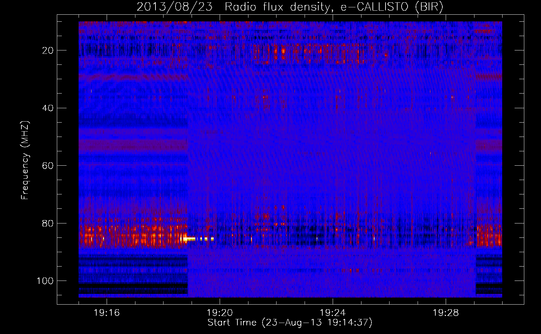541x334 pixels.
Task: Click the '100' frequency tick label
Action: coord(45,281)
